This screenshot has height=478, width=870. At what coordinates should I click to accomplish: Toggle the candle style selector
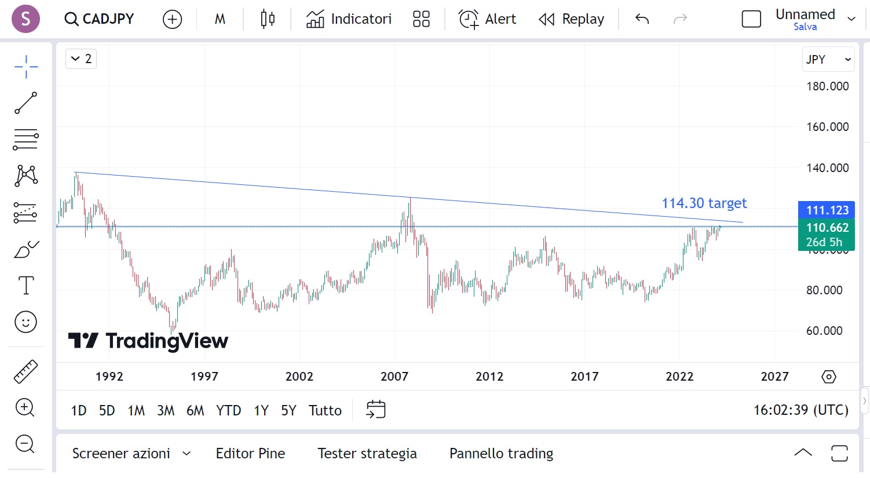[266, 19]
